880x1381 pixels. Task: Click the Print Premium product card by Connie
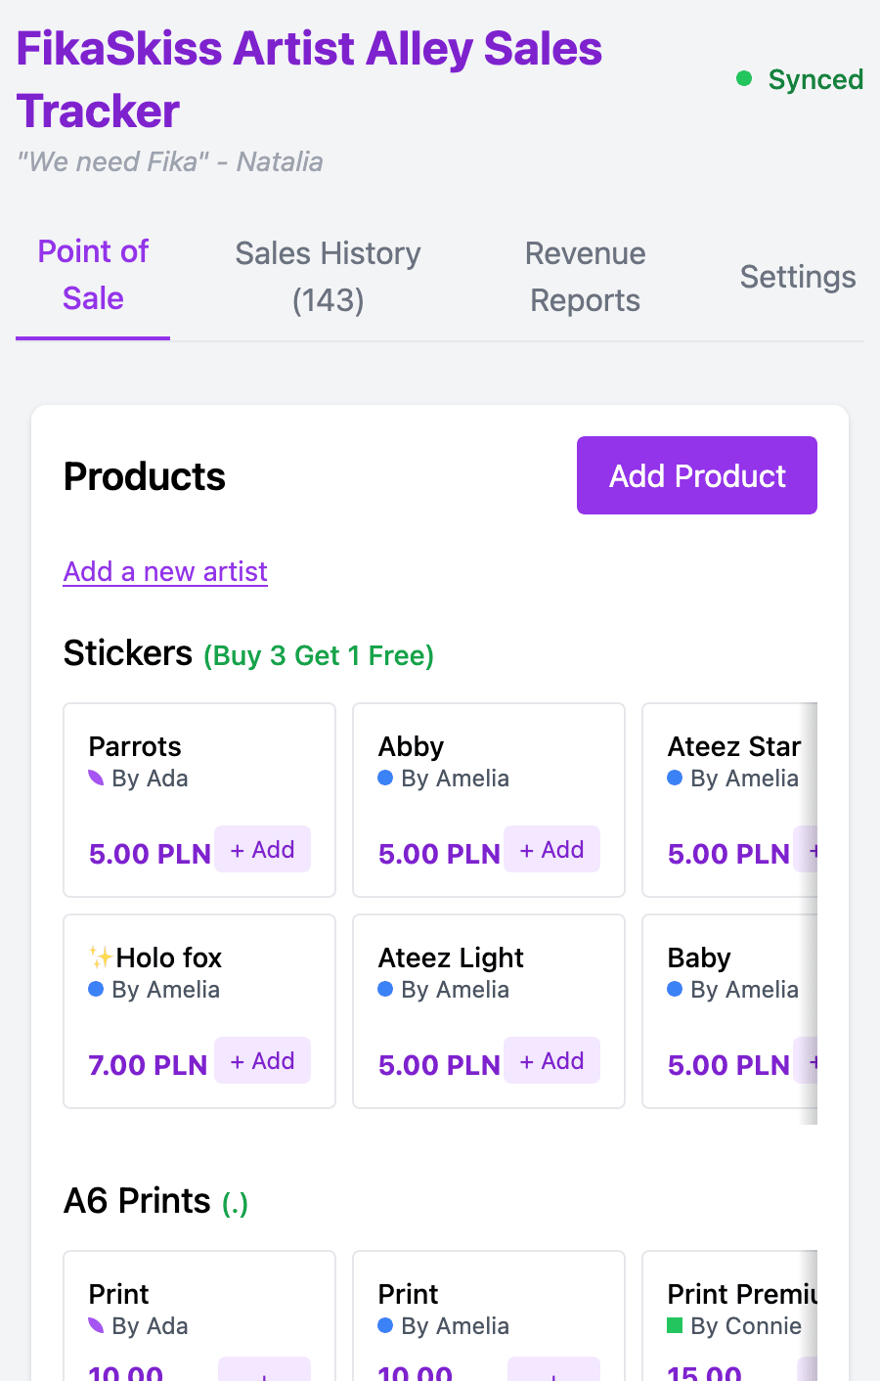pos(729,1311)
